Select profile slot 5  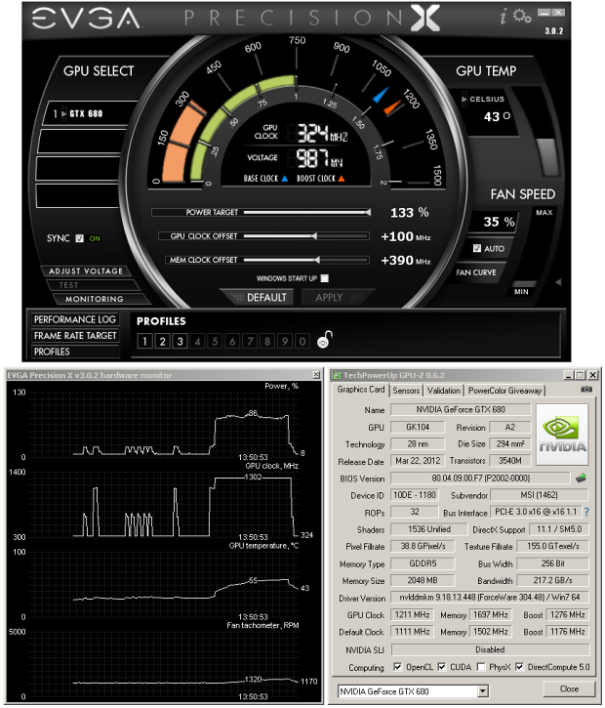point(215,342)
